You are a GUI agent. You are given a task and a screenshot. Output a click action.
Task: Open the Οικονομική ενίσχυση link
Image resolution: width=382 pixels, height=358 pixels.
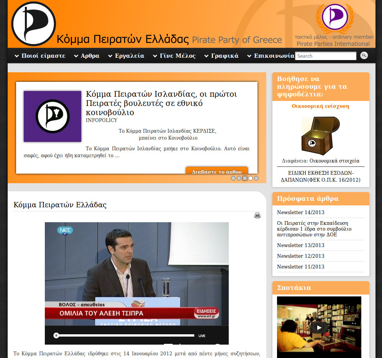tap(320, 106)
